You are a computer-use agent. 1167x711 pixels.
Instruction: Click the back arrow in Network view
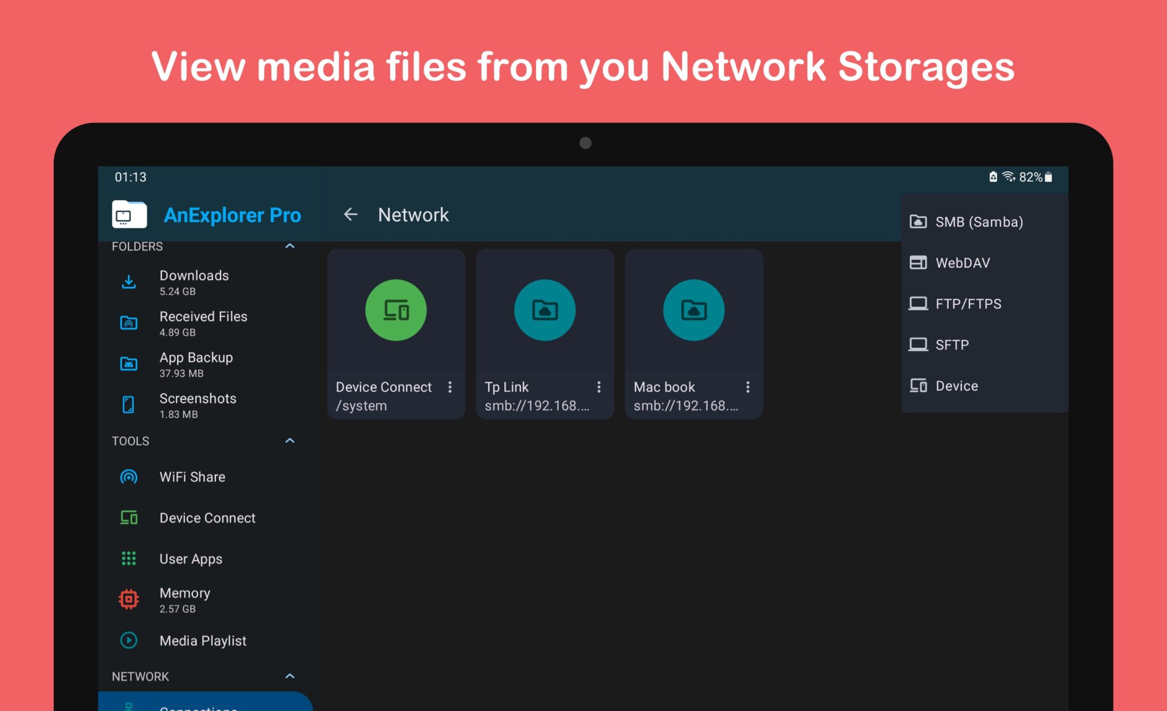pos(351,214)
